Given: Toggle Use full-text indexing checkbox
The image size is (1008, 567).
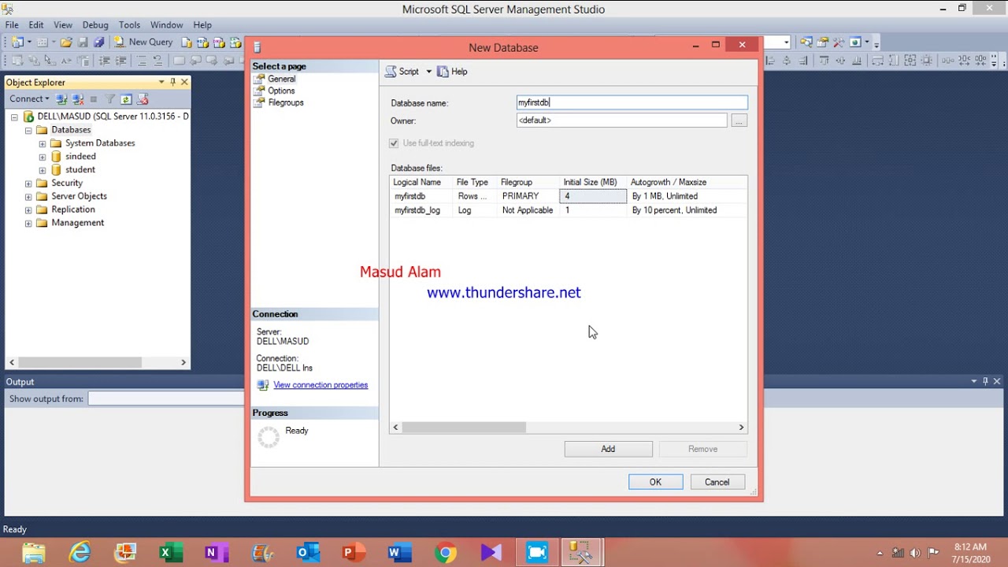Looking at the screenshot, I should click(394, 143).
